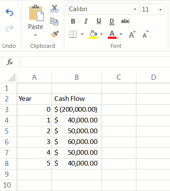The height and width of the screenshot is (191, 170).
Task: Open the Paste options dropdown arrow
Action: pyautogui.click(x=35, y=35)
